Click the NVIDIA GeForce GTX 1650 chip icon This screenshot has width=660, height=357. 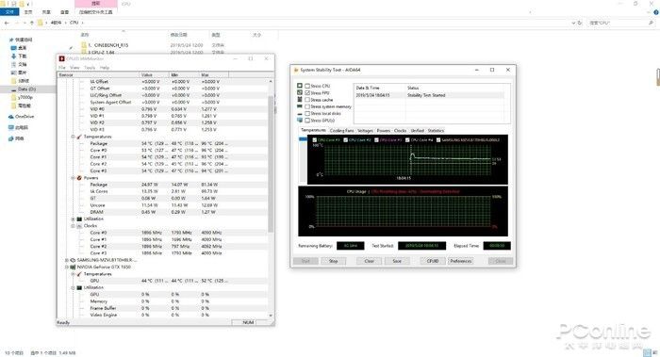[73, 267]
